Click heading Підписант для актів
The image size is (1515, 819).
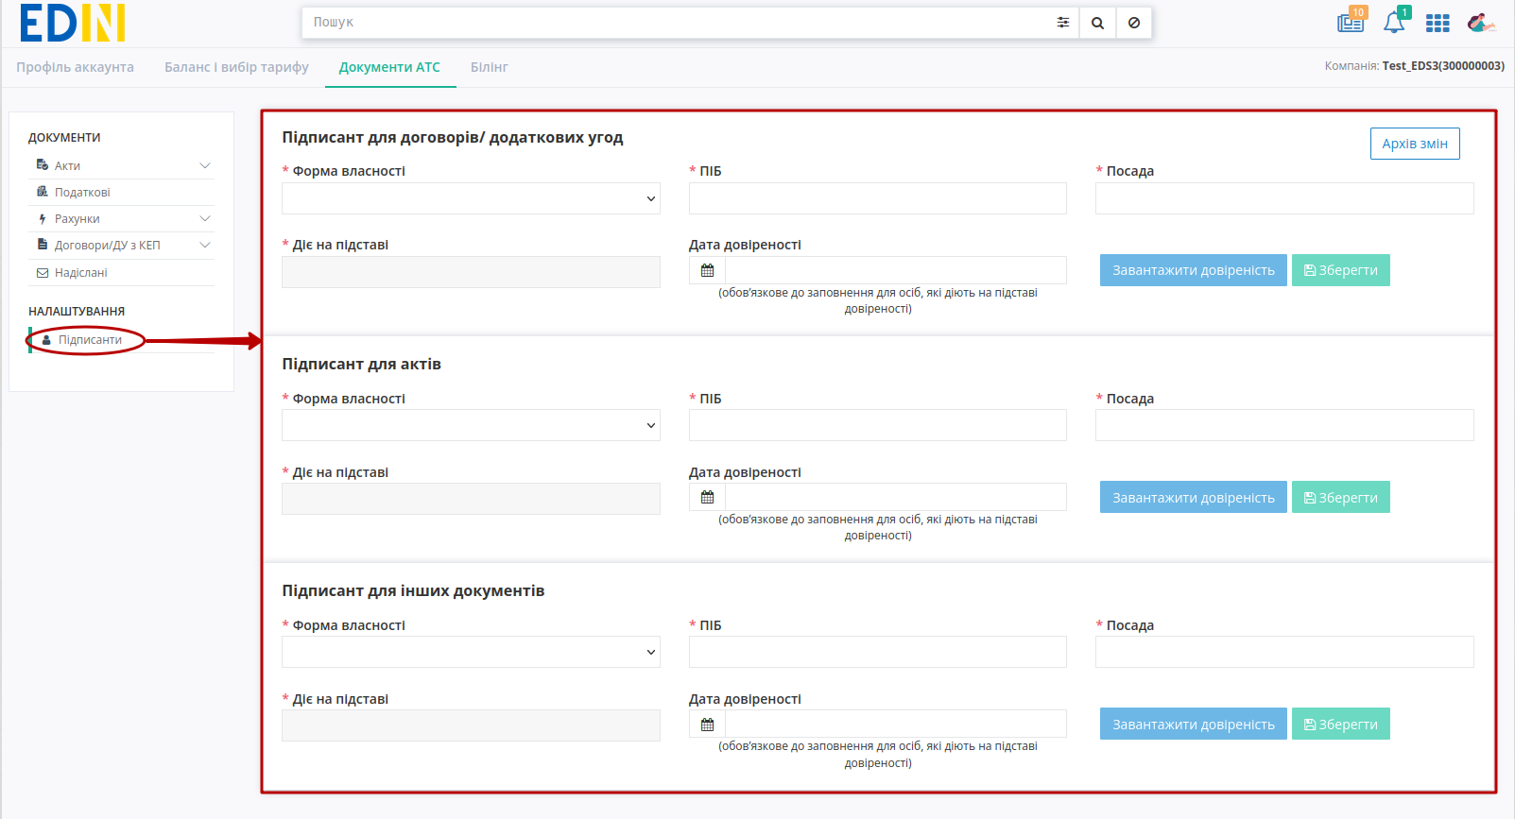click(361, 365)
